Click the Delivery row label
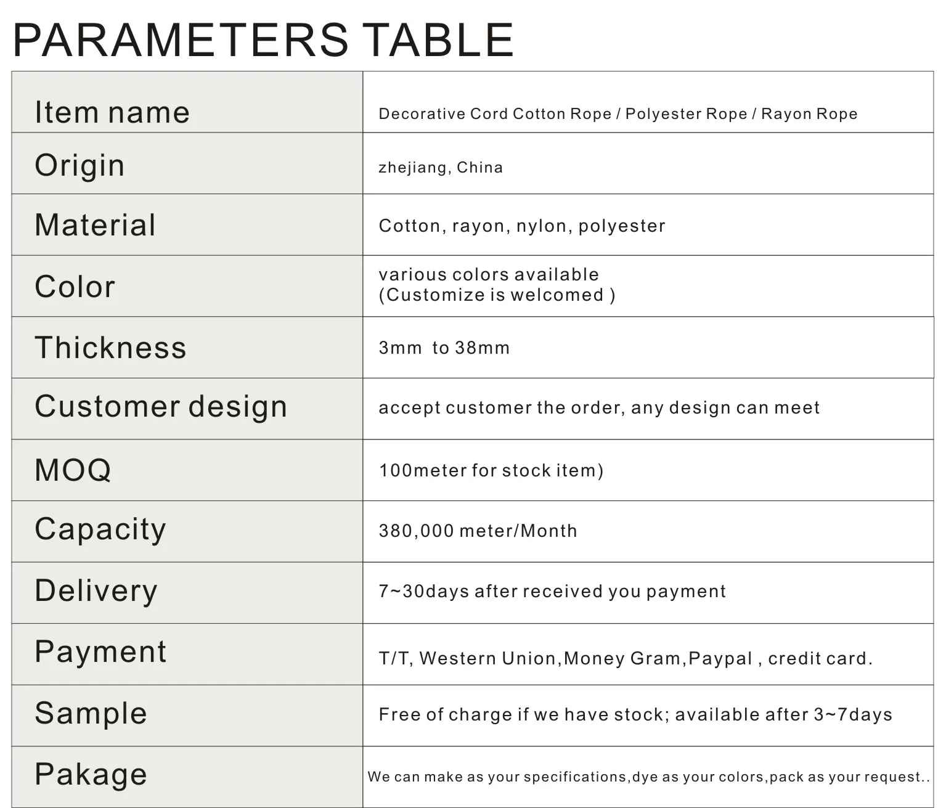 pos(96,590)
